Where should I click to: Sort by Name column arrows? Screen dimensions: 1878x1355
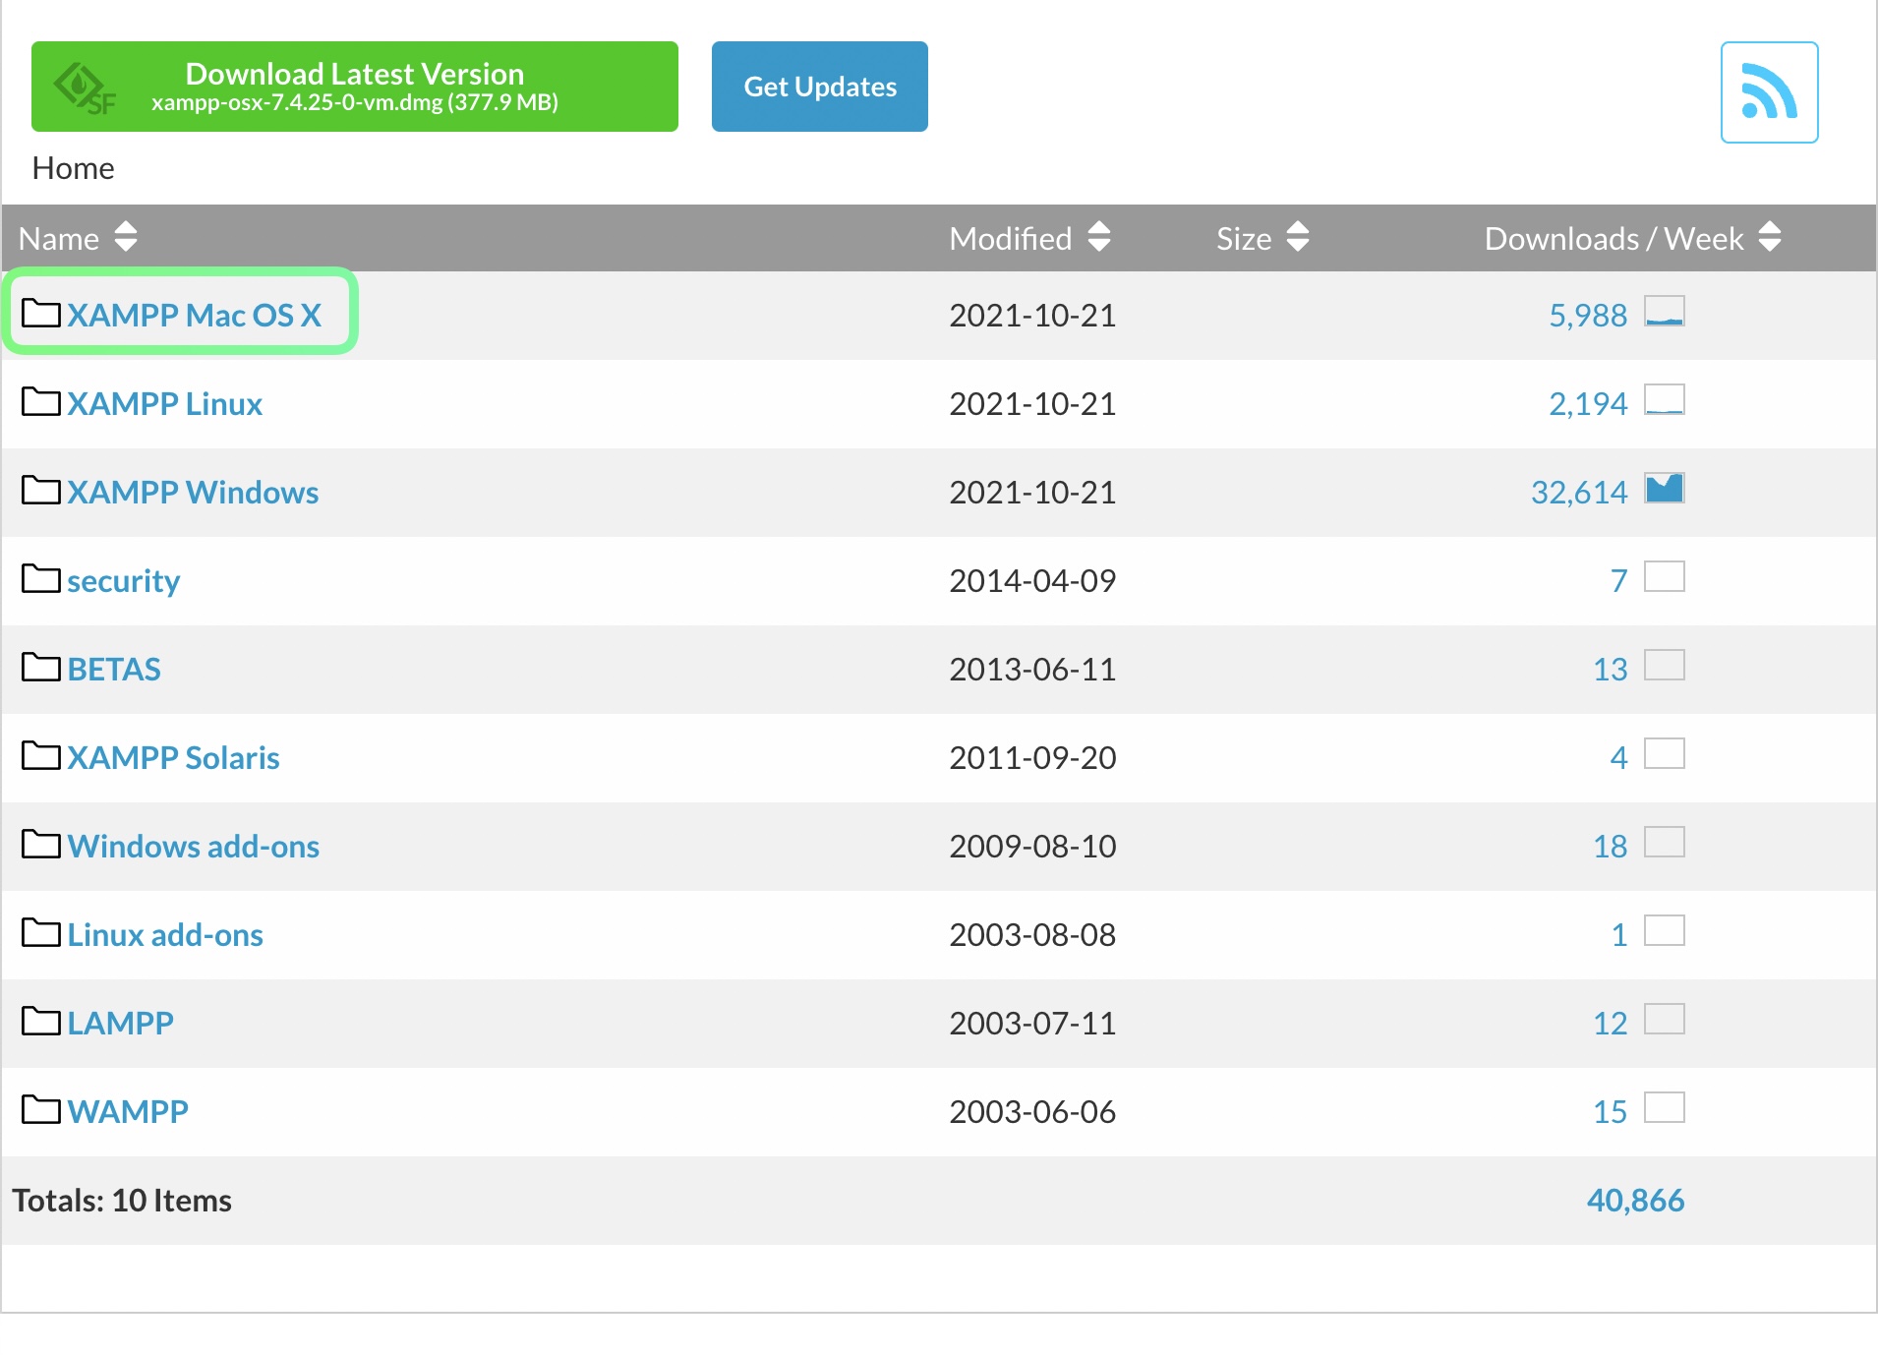126,237
